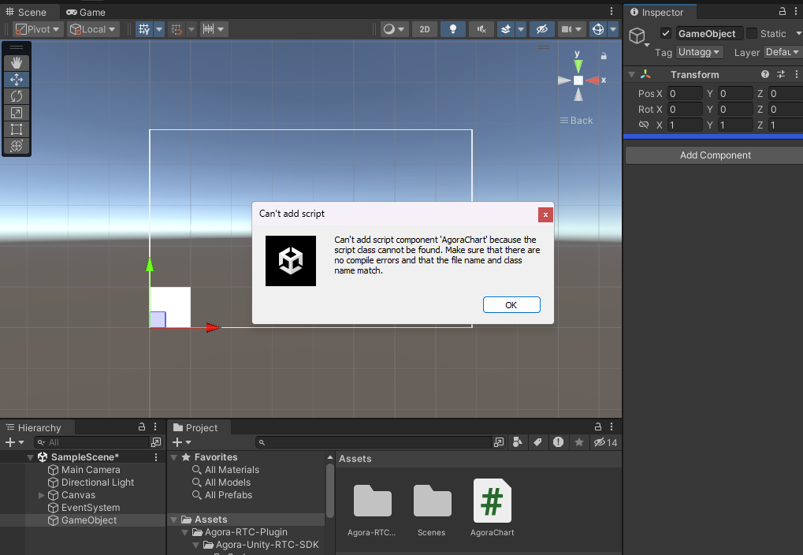803x555 pixels.
Task: Click the scene gizmo x axis cone
Action: click(593, 80)
